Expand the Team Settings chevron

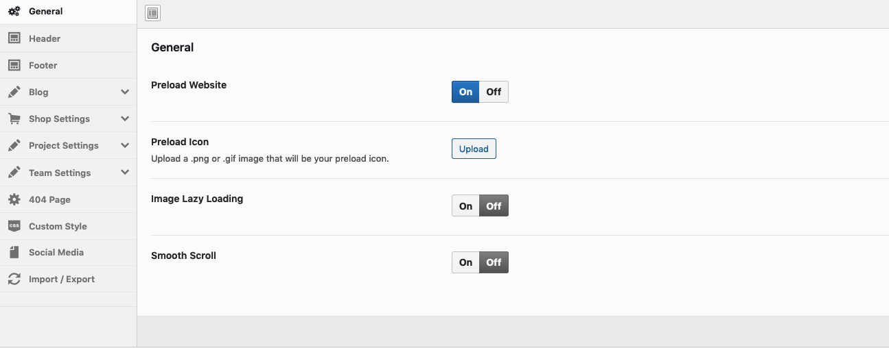tap(125, 173)
